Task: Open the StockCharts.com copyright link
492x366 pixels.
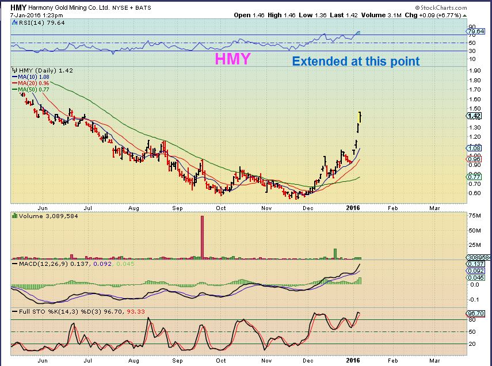Action: click(441, 7)
